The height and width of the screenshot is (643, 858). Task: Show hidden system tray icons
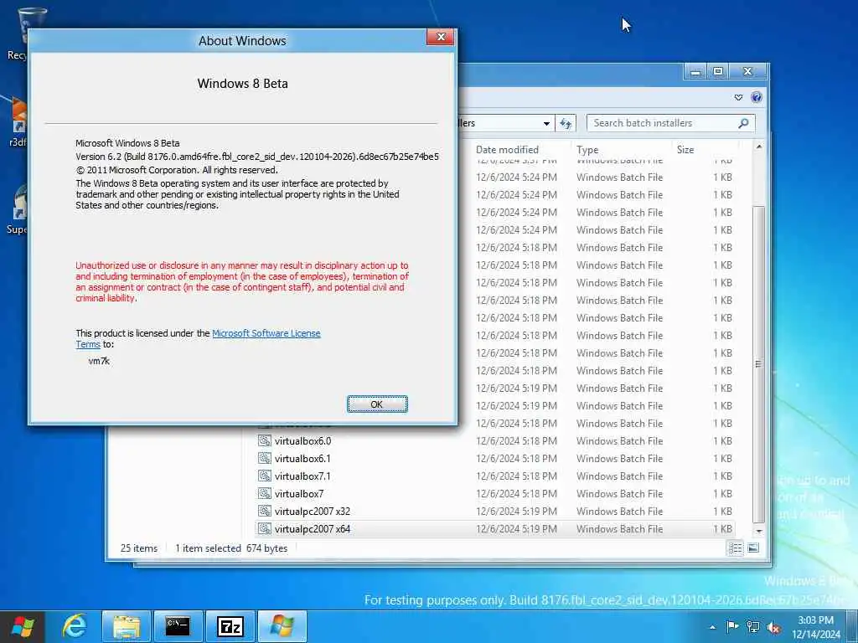[712, 628]
